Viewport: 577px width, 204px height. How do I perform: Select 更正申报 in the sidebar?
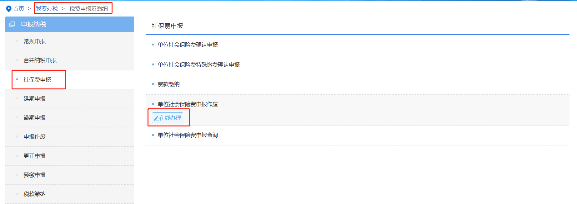pyautogui.click(x=35, y=156)
